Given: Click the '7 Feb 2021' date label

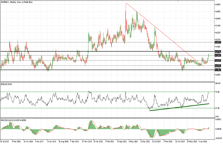Looking at the screenshot, I should [110, 142].
